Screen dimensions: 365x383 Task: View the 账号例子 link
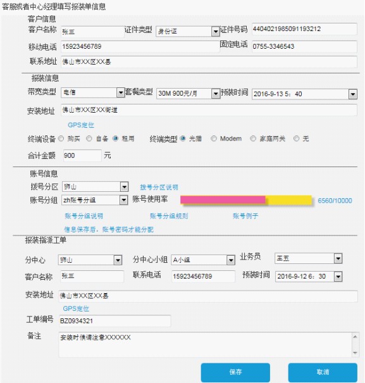pos(245,216)
